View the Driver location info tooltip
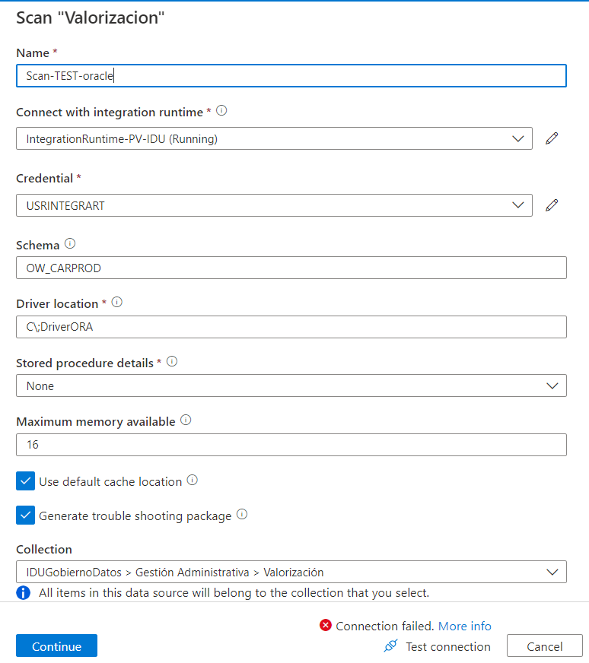 coord(116,302)
